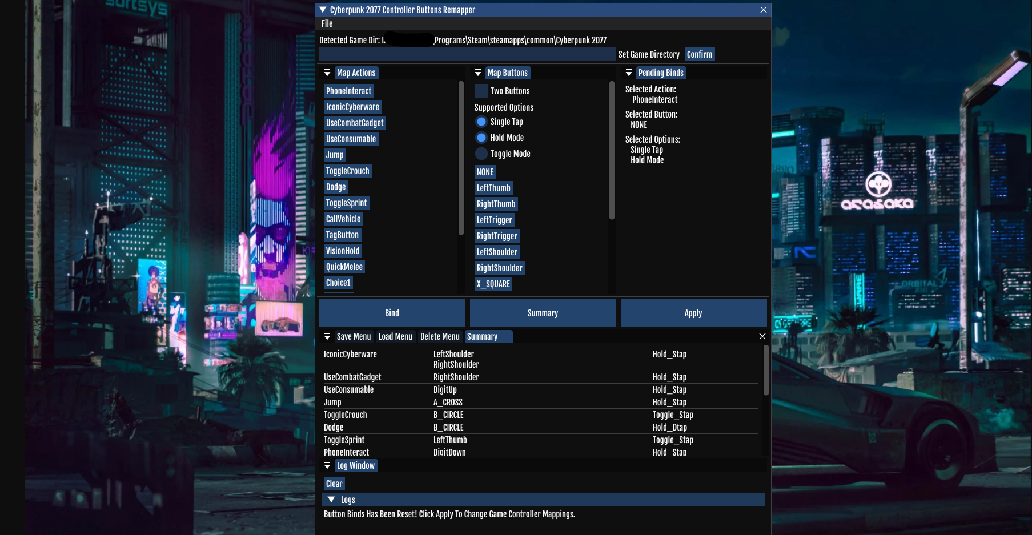Select the Log Window tab
This screenshot has width=1032, height=535.
point(356,465)
